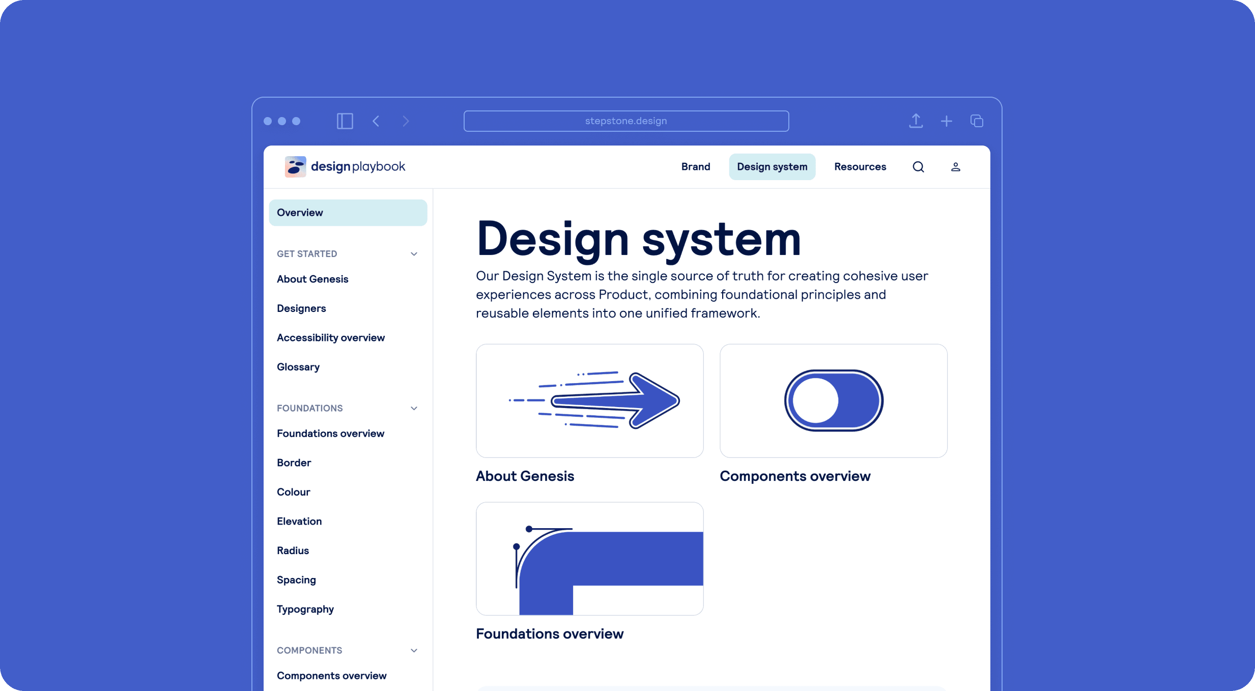Click the About Genesis card title
This screenshot has height=691, width=1255.
point(525,476)
